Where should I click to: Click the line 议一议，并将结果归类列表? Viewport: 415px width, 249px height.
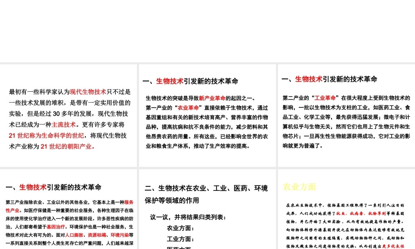[x=188, y=217]
